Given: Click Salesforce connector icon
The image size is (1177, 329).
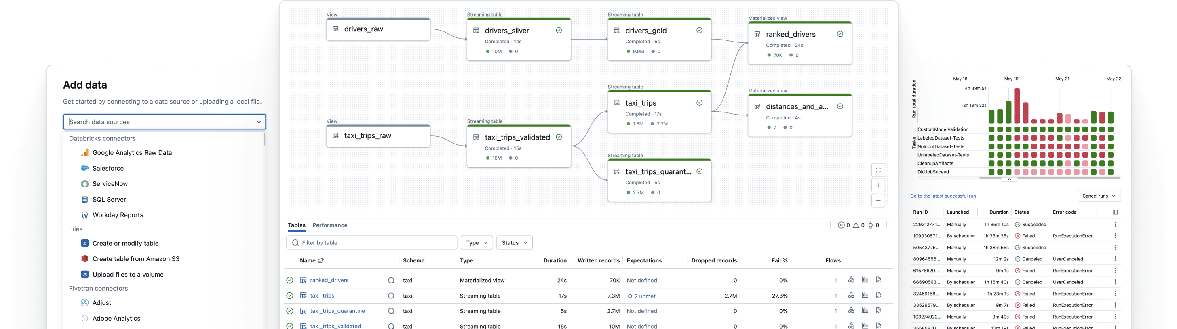Looking at the screenshot, I should coord(84,168).
